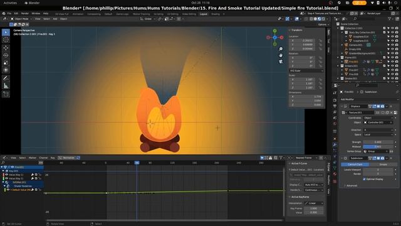Adjust Levels Viewport field
Screen dimensions: 401x226
click(x=378, y=169)
